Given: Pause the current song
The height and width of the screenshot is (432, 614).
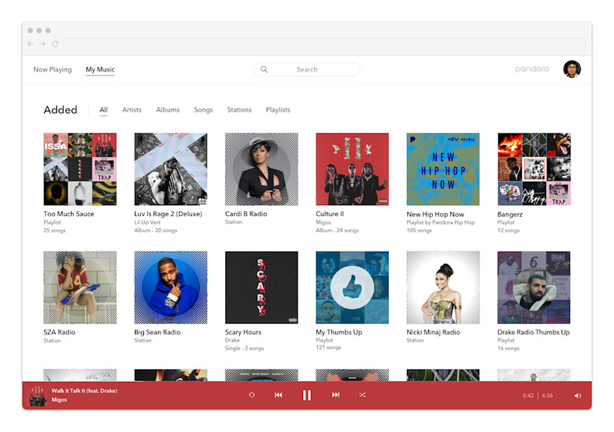Looking at the screenshot, I should 307,395.
